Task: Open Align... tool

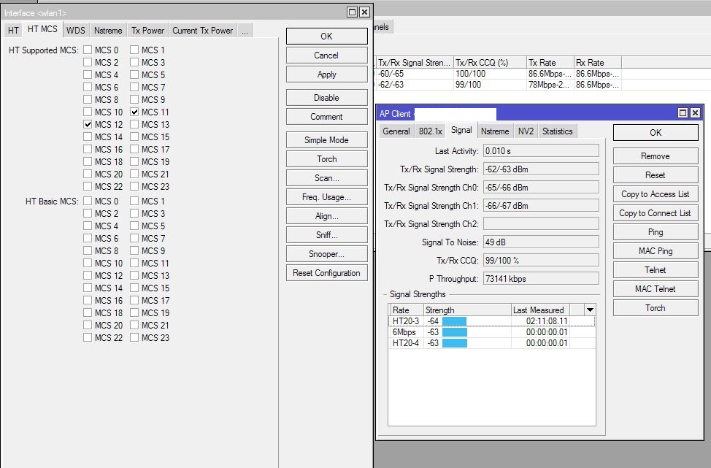Action: pos(326,216)
